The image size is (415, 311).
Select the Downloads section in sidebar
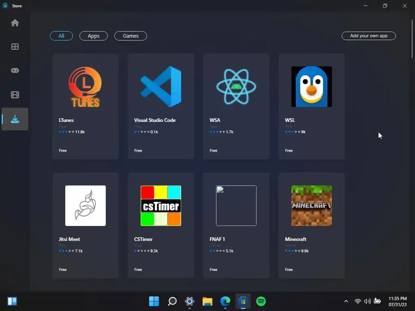15,119
